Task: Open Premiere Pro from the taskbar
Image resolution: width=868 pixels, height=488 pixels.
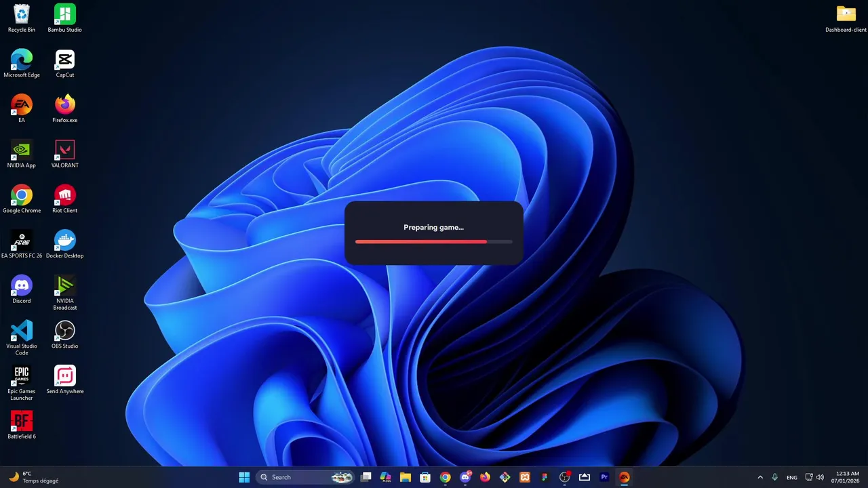Action: [x=604, y=477]
